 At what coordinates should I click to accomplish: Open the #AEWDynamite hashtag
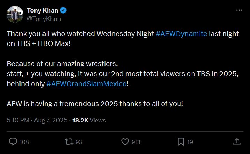(x=181, y=34)
